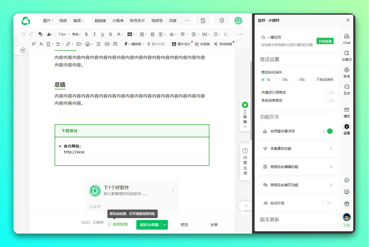Image resolution: width=369 pixels, height=247 pixels.
Task: Insert emoji using the smiley icon
Action: click(88, 44)
